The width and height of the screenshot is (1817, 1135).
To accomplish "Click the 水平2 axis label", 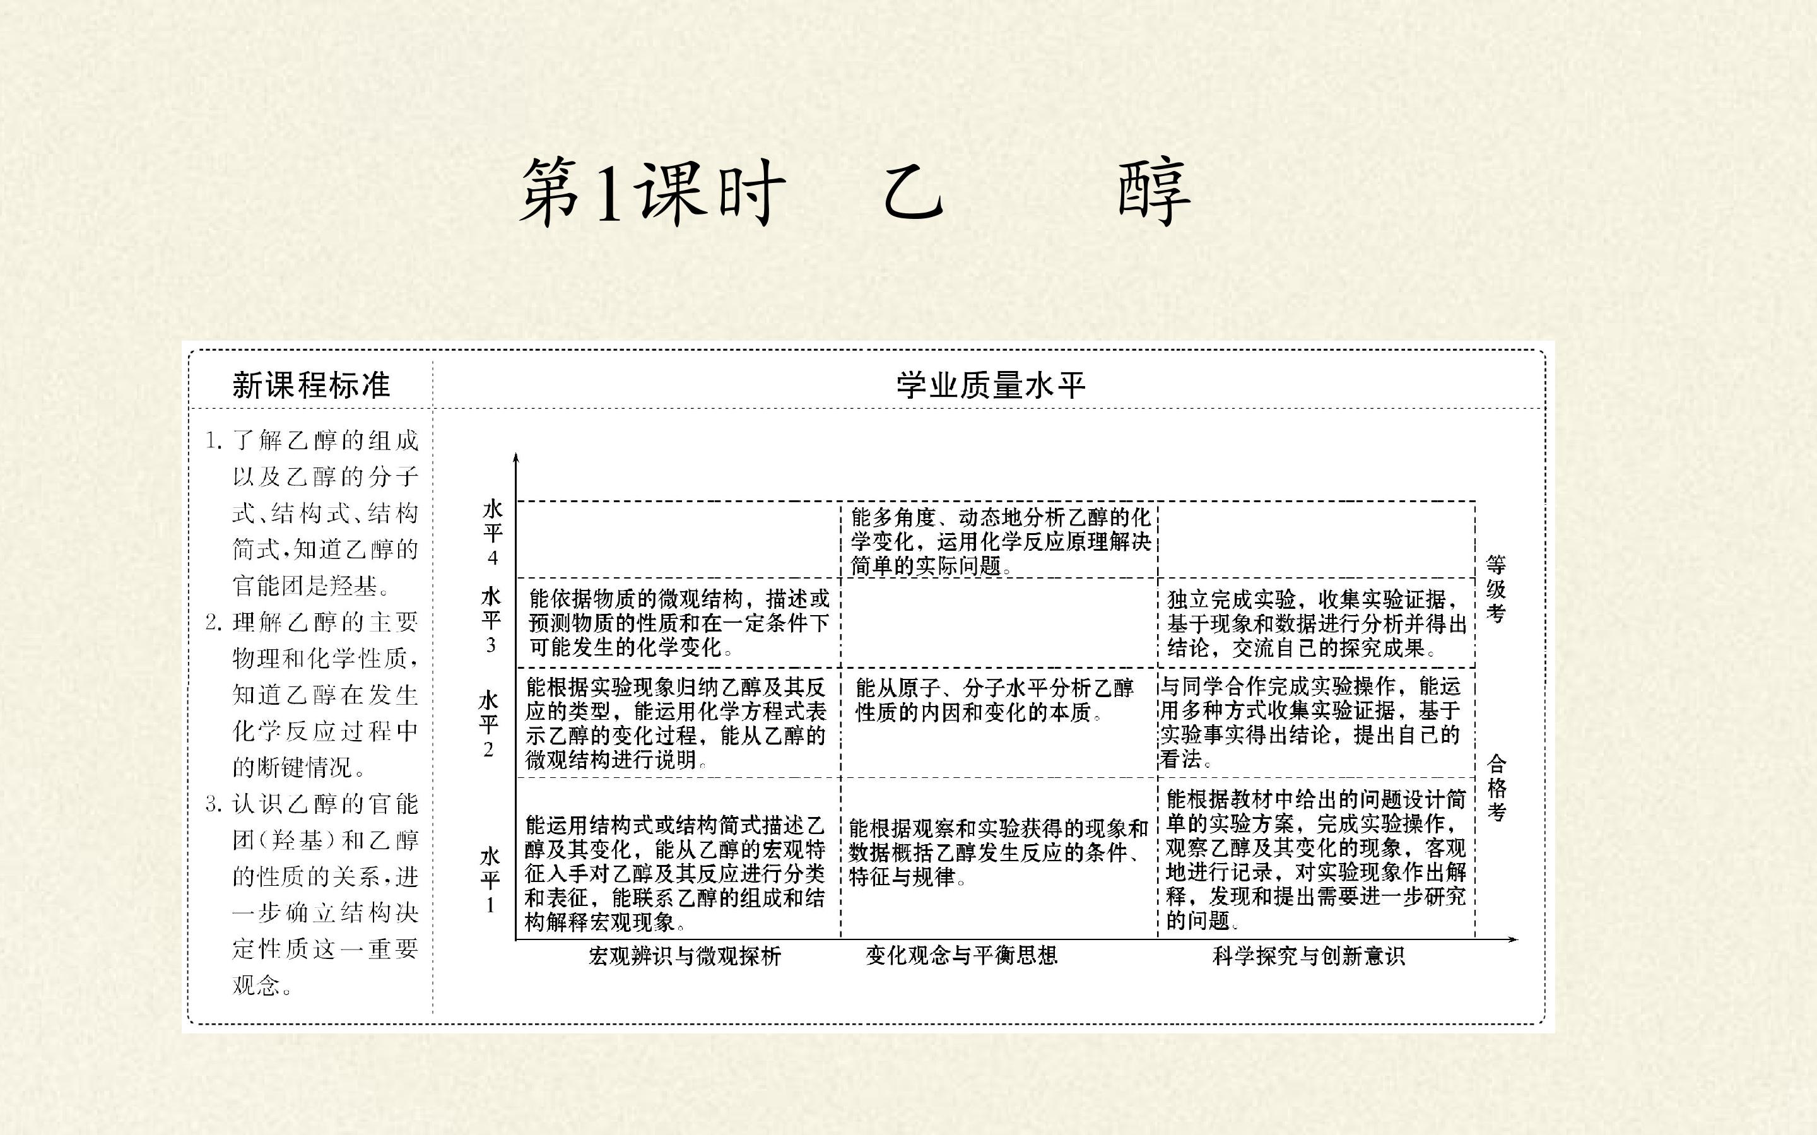I will (488, 724).
